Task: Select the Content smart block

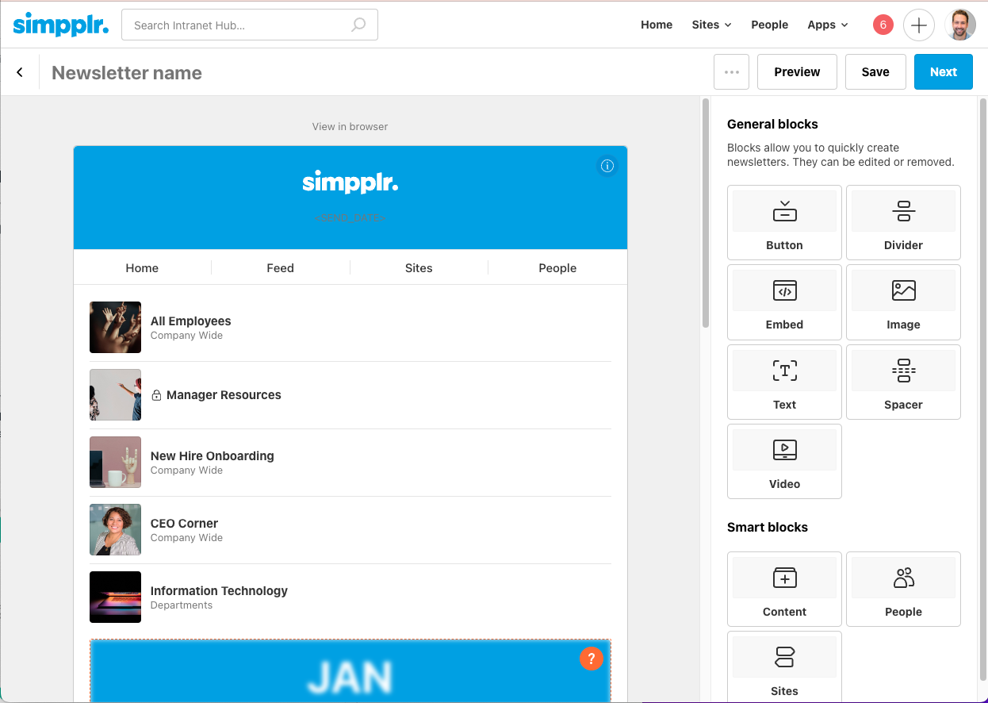Action: pyautogui.click(x=784, y=590)
